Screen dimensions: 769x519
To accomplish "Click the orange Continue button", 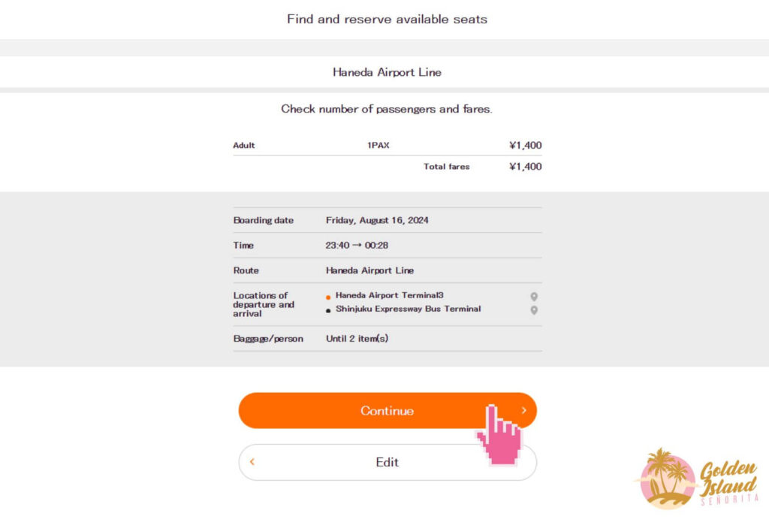I will coord(387,411).
